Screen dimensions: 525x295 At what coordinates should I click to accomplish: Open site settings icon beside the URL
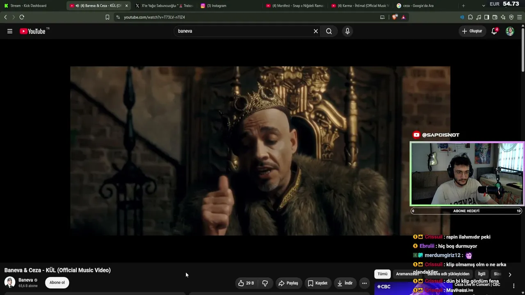pos(118,17)
